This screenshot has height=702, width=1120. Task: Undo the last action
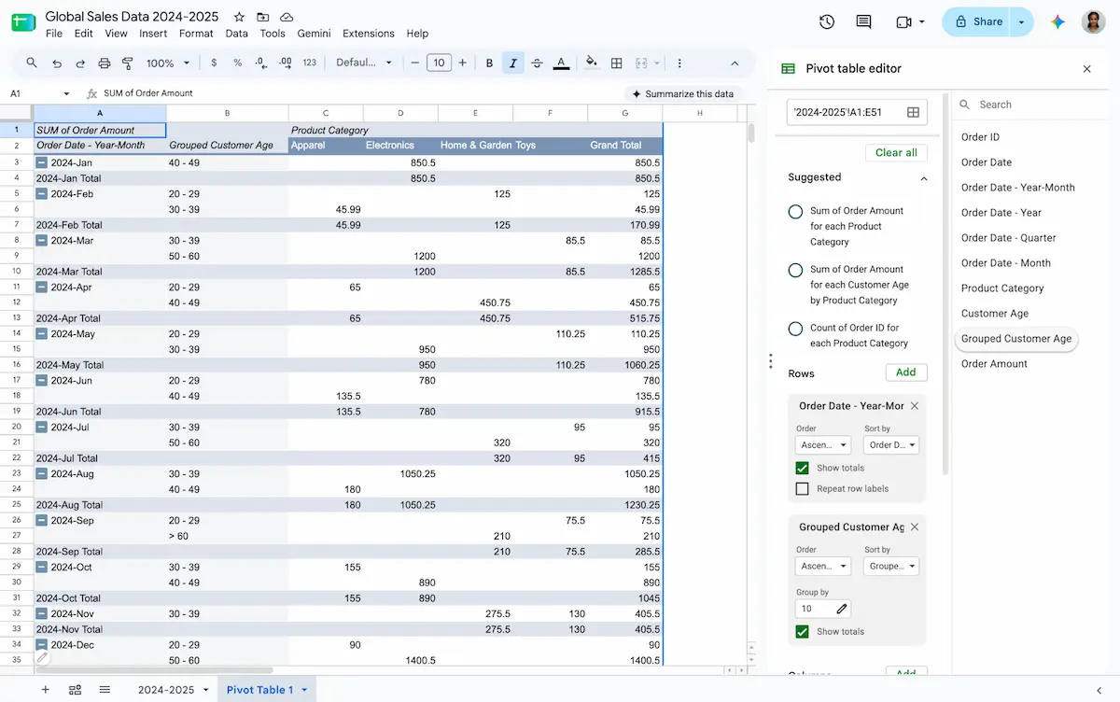pos(57,63)
